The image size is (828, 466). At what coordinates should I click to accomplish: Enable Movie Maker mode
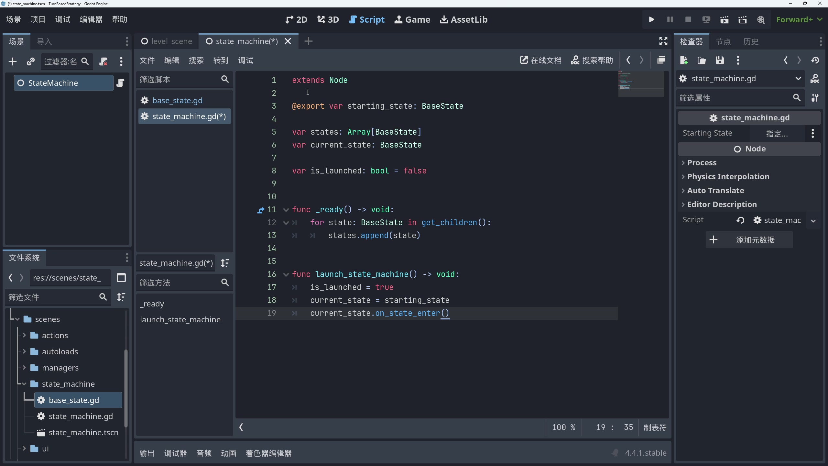[x=761, y=19]
